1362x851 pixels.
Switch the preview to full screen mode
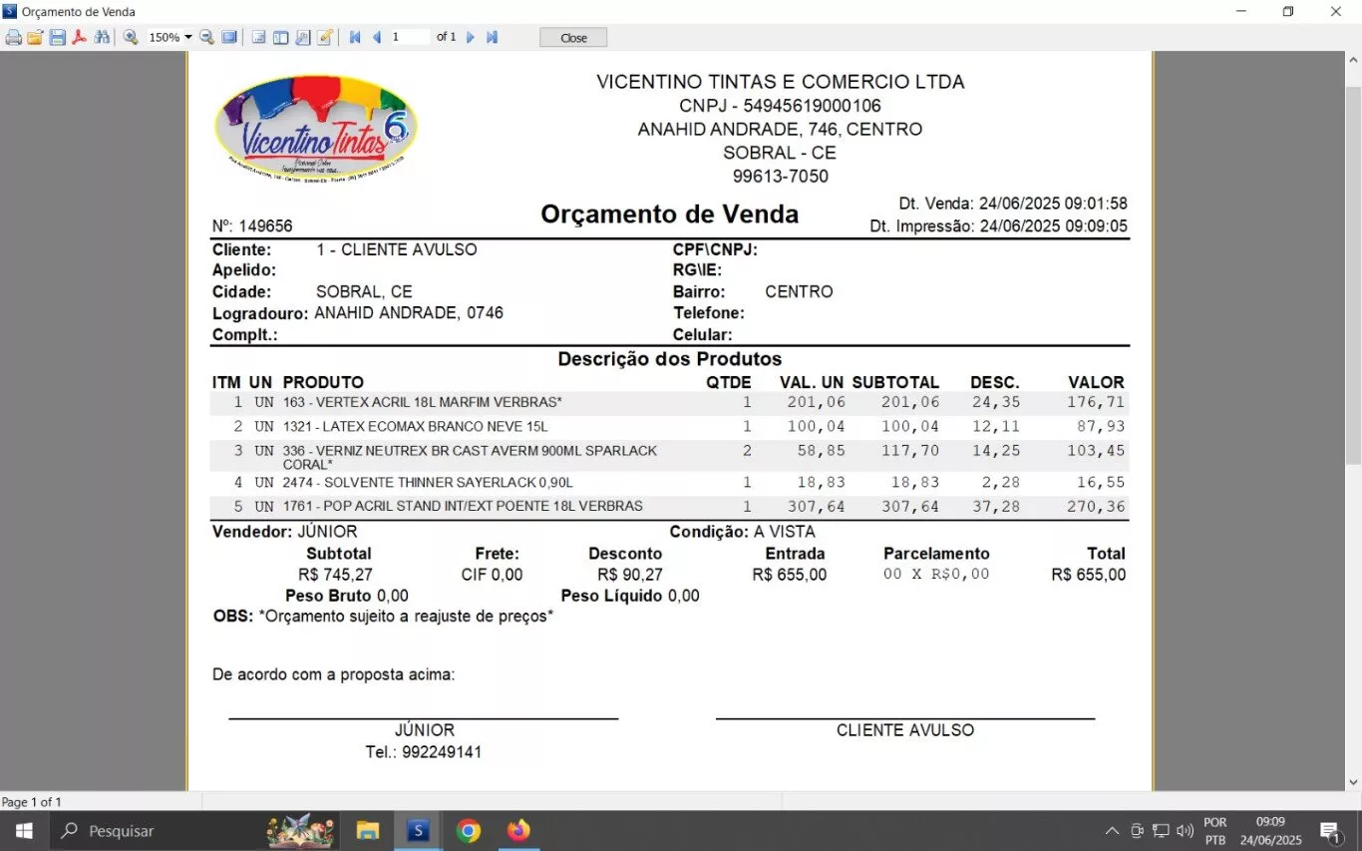coord(229,38)
